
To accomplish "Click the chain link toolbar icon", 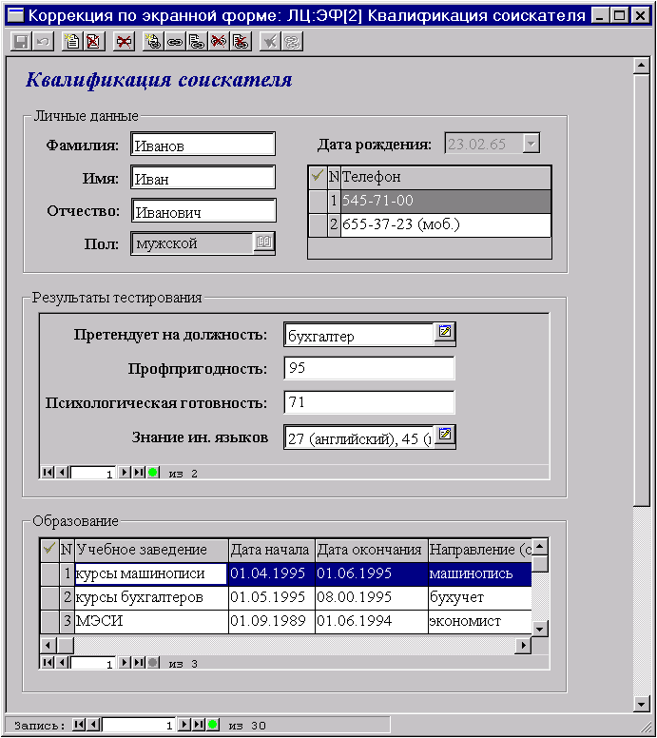I will pos(175,42).
